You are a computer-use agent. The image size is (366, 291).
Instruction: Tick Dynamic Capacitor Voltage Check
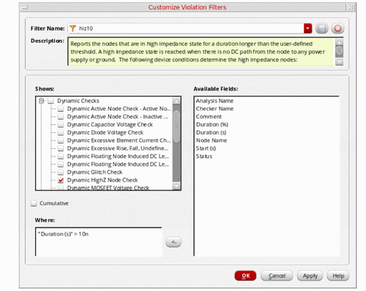pos(61,125)
